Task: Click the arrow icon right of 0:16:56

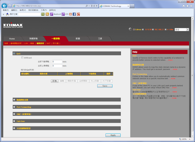Action: coord(153,30)
